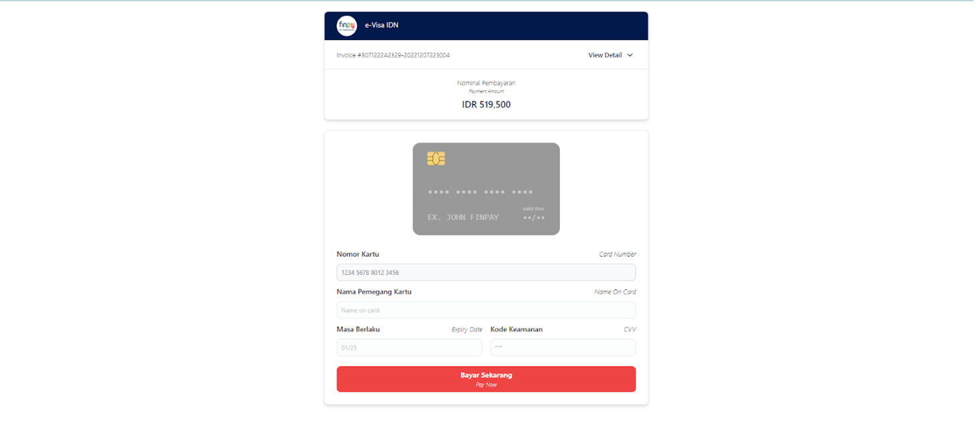The width and height of the screenshot is (978, 448).
Task: Click EX. JOHN FINPAY name on card
Action: [463, 217]
